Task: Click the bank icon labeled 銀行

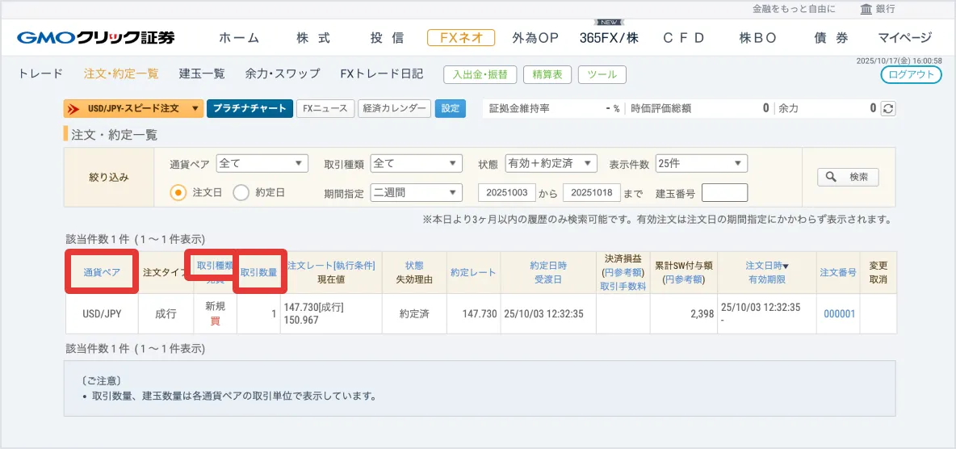Action: point(866,9)
